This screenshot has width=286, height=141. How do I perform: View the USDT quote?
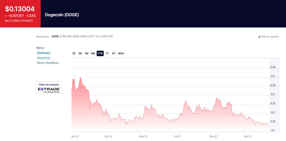[x=91, y=36]
